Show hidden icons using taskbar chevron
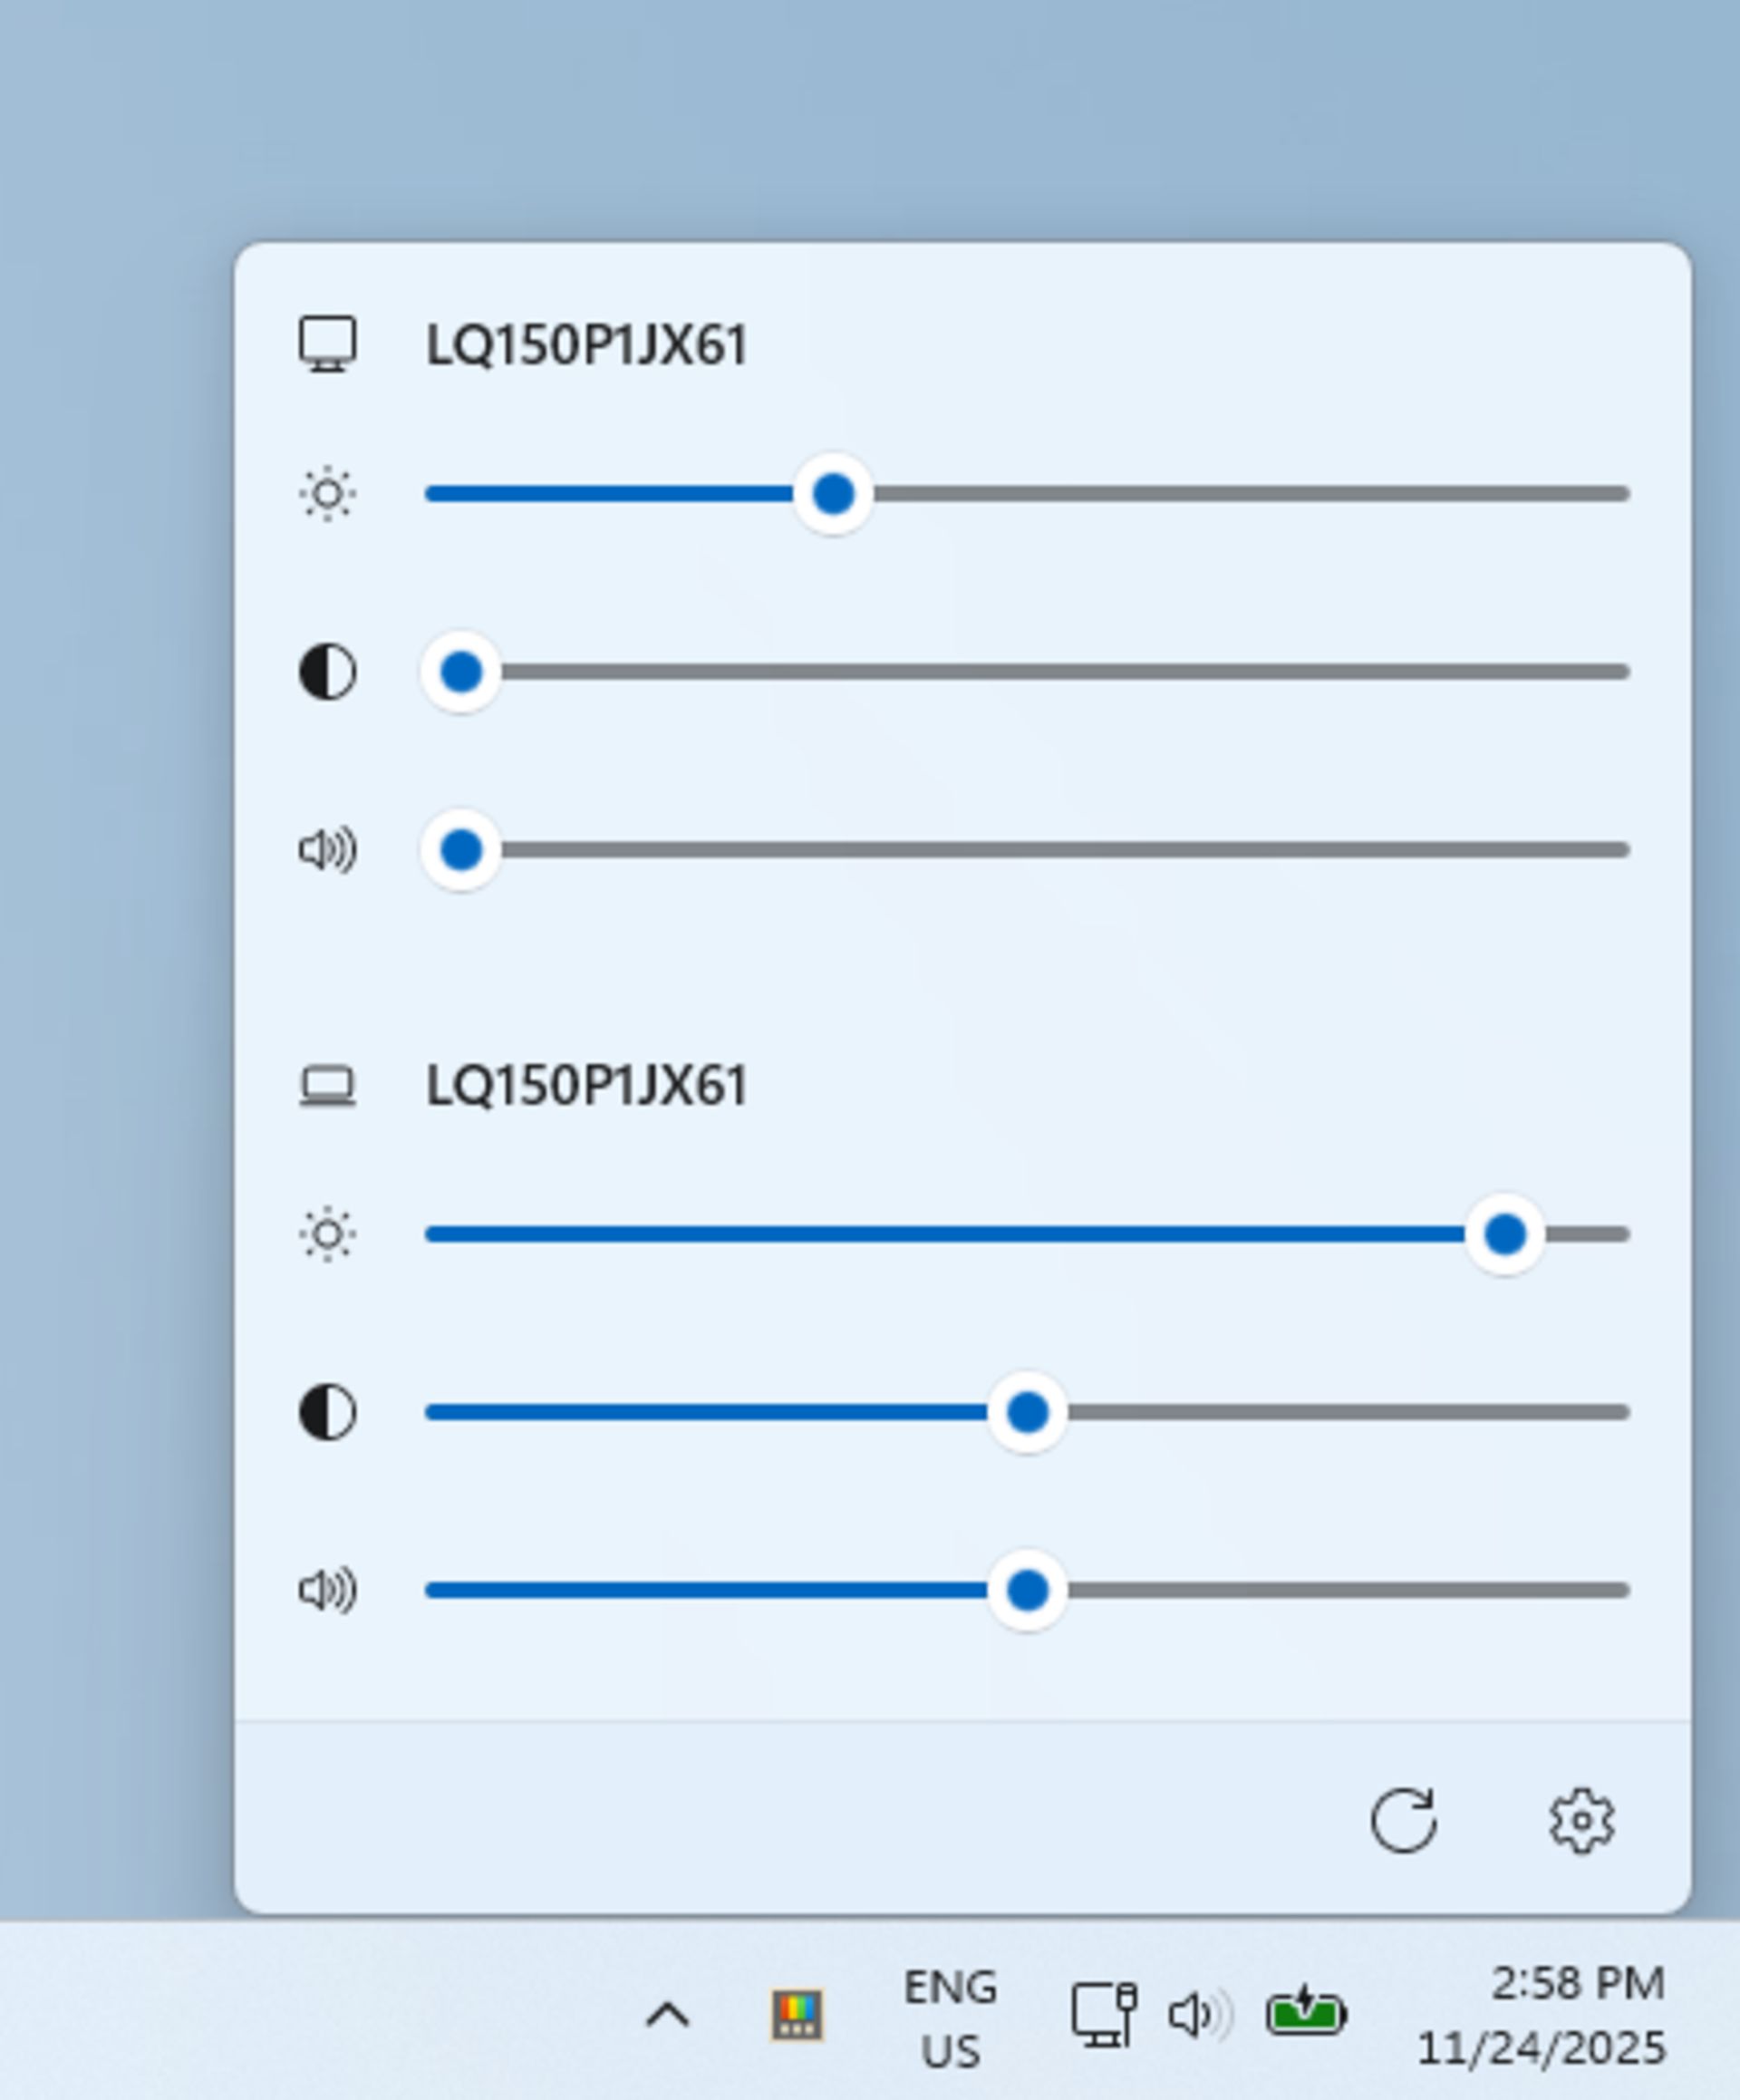Image resolution: width=1740 pixels, height=2100 pixels. (x=668, y=2015)
